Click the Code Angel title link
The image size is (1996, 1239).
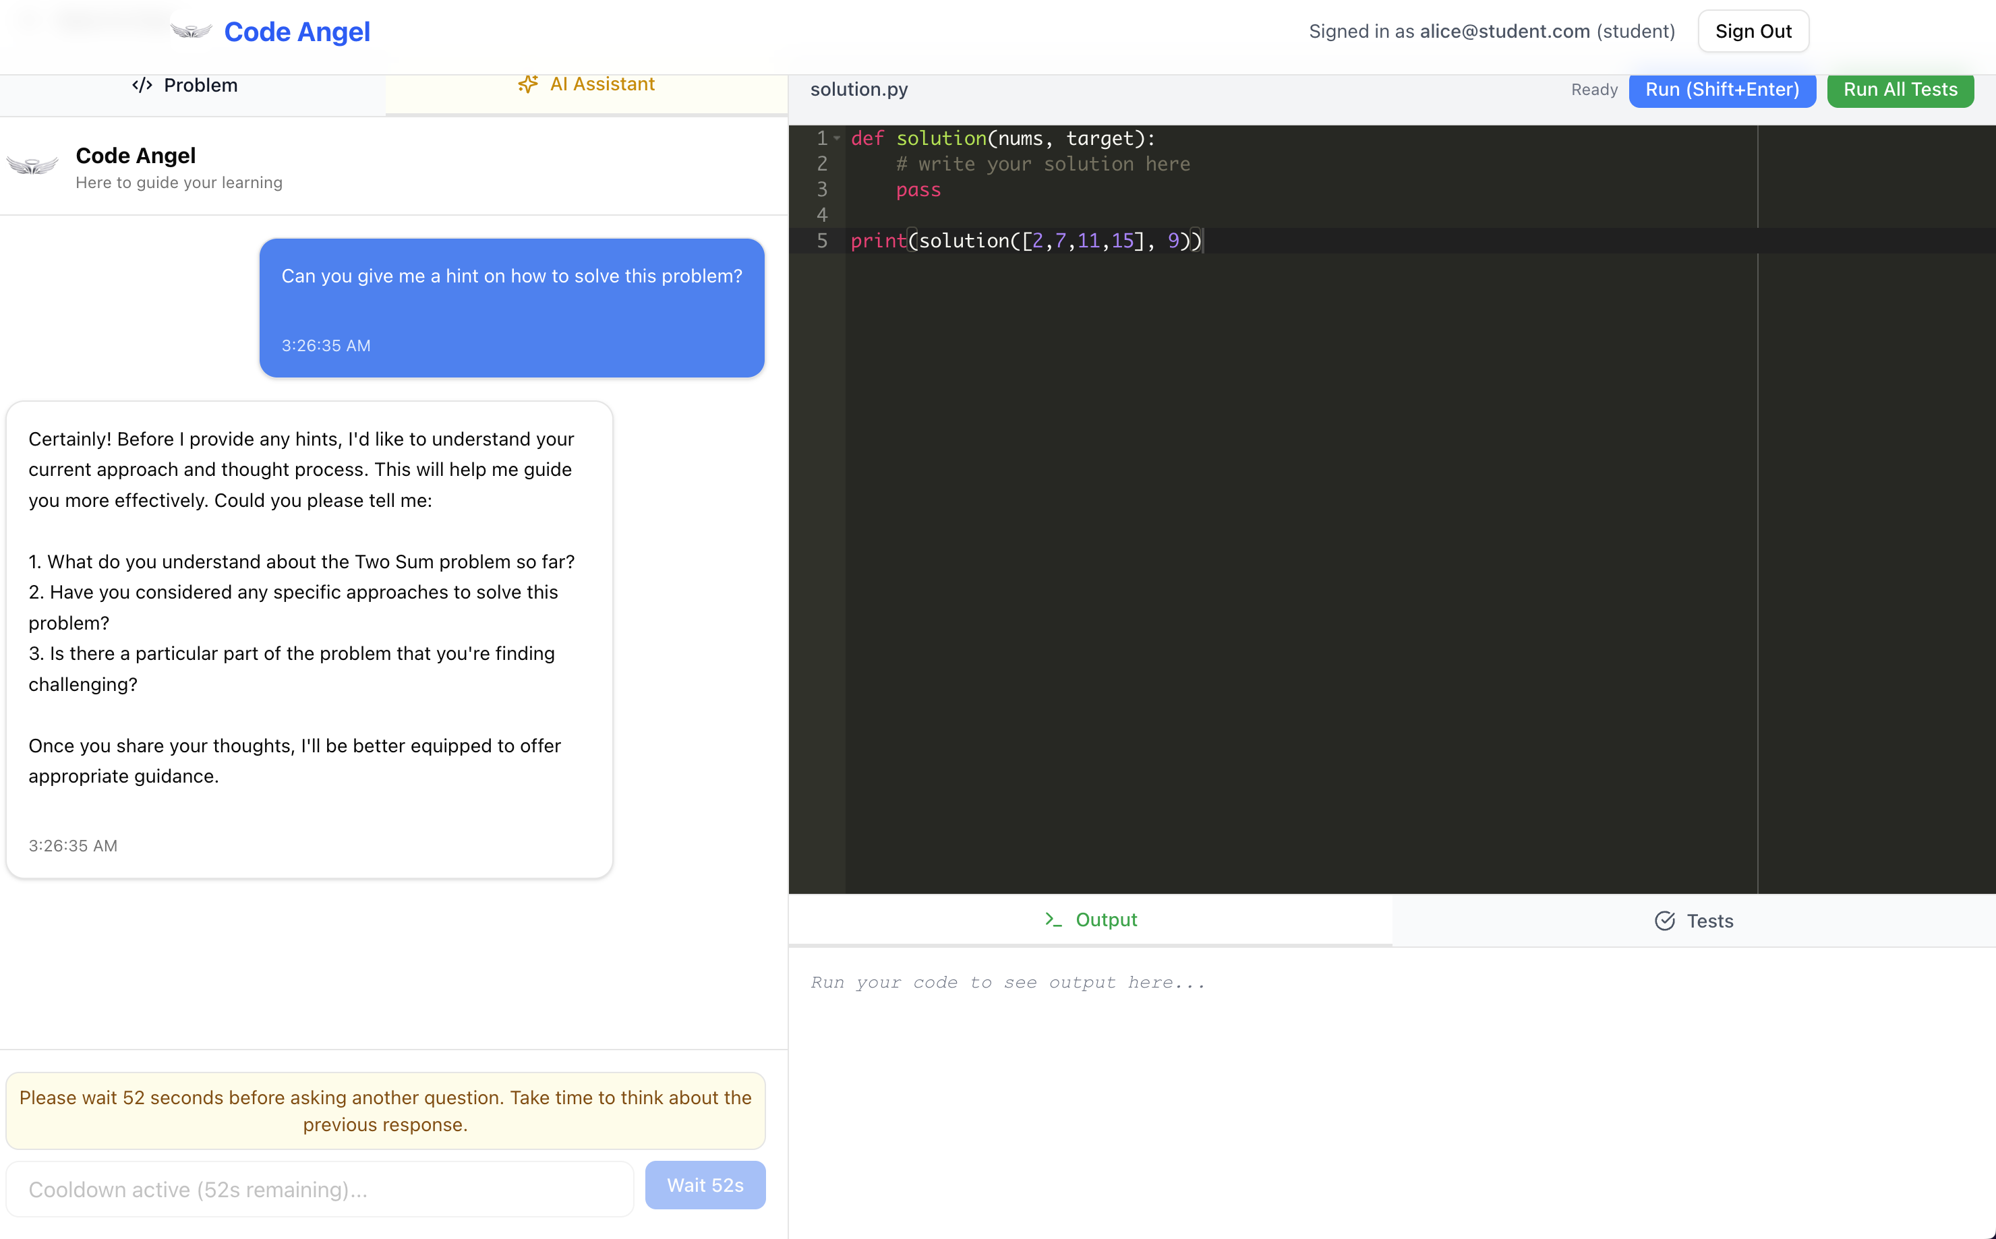pos(297,31)
